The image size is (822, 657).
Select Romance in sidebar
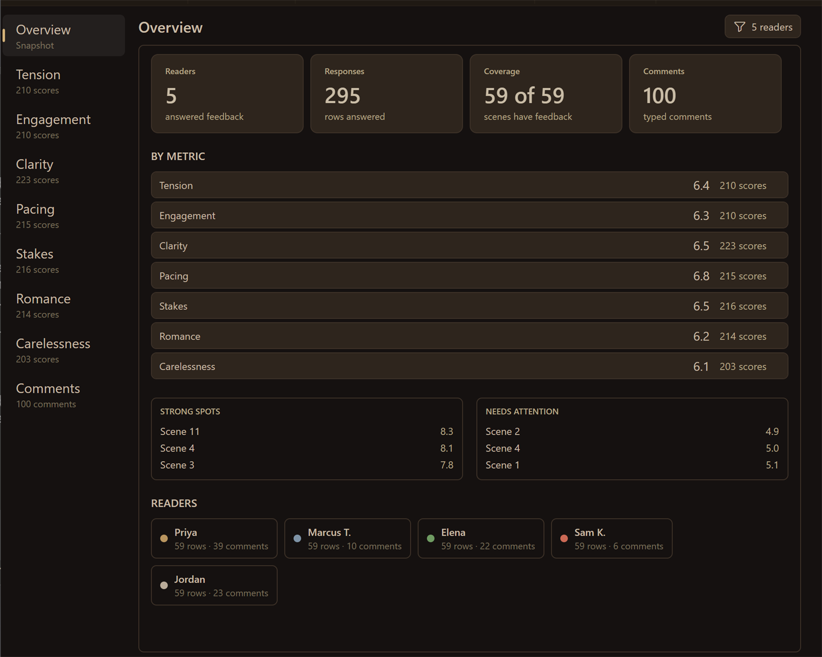(64, 306)
